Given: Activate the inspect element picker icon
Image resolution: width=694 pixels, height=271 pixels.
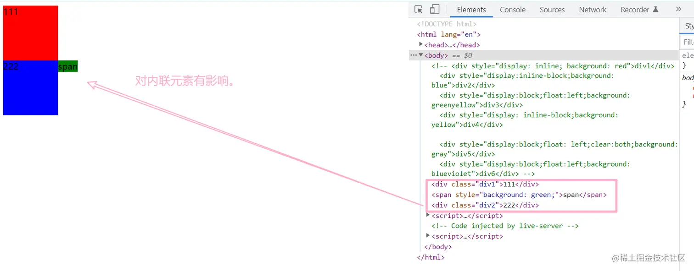Looking at the screenshot, I should tap(418, 10).
